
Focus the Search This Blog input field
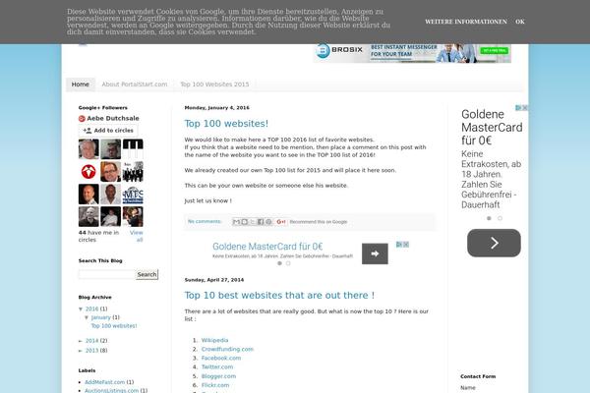click(106, 274)
